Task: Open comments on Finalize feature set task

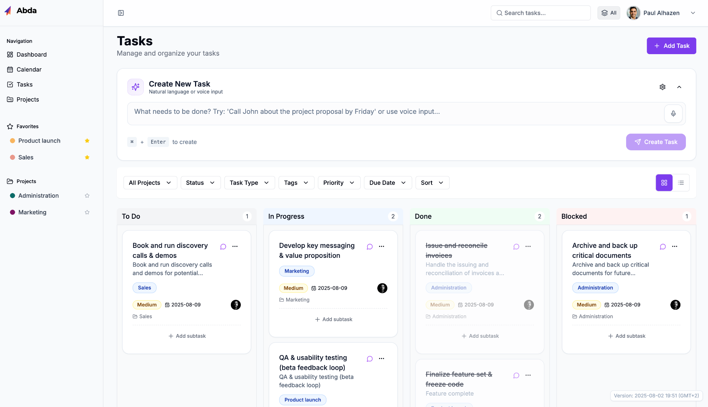Action: coord(516,375)
